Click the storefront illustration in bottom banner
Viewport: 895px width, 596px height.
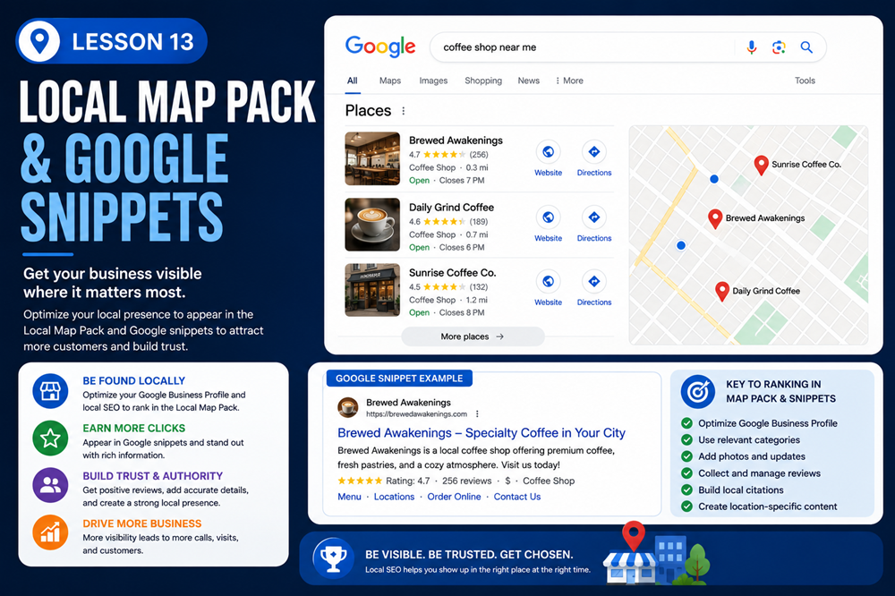[x=629, y=566]
